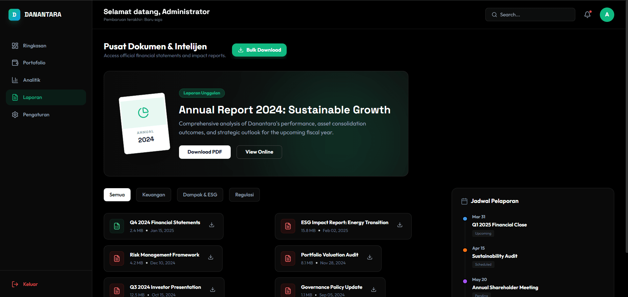Viewport: 628px width, 297px height.
Task: Download Q3 2024 Investor Presentation
Action: click(212, 289)
